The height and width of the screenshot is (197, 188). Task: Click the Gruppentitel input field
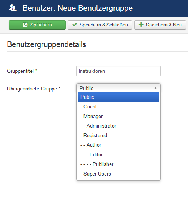coord(118,71)
